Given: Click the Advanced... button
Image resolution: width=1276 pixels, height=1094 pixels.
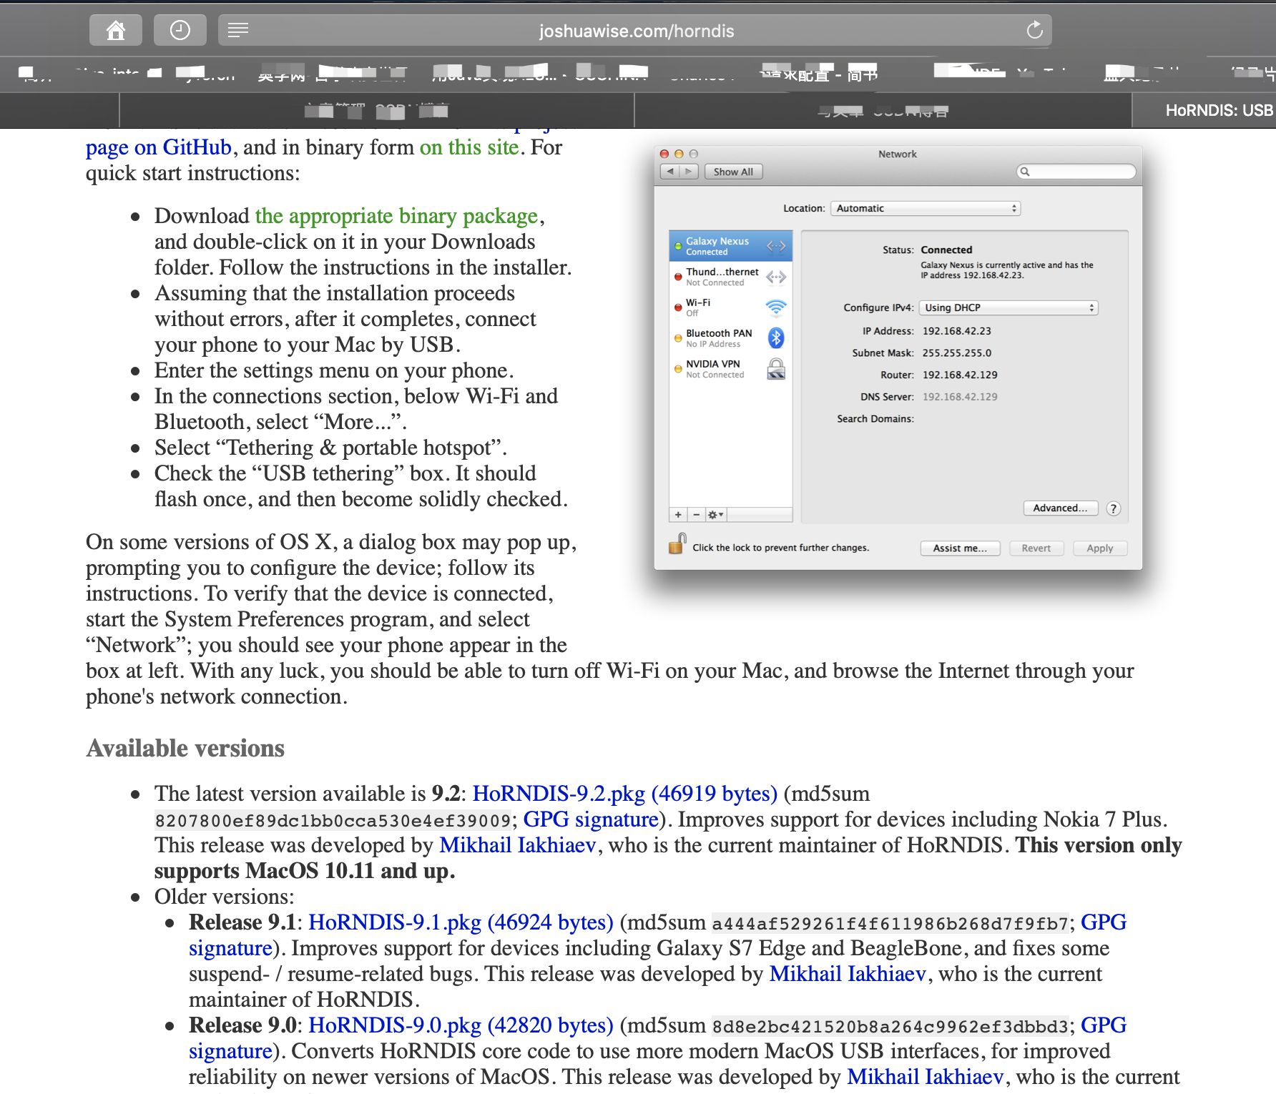Looking at the screenshot, I should 1060,508.
